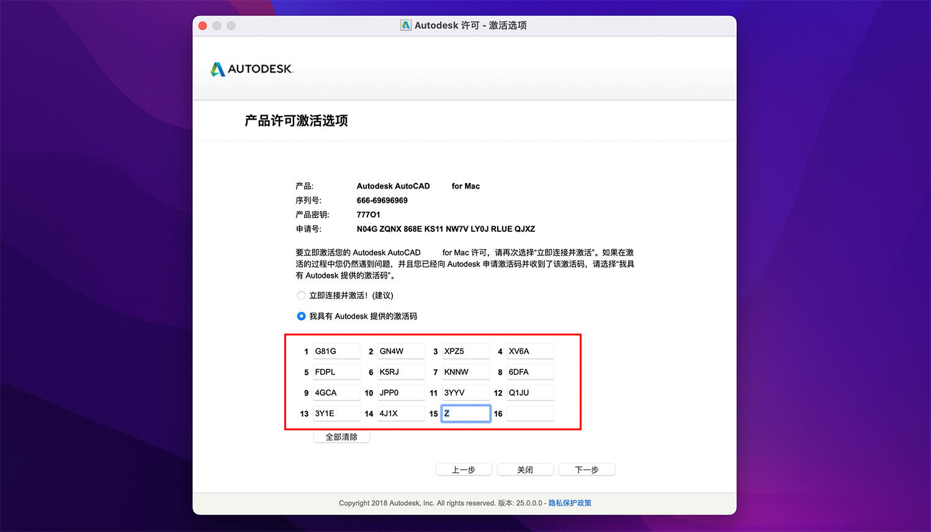The image size is (931, 532).
Task: Click activation code field 9 containing 4GCA
Action: point(336,393)
